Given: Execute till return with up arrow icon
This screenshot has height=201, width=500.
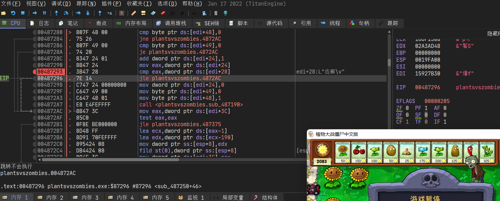Looking at the screenshot, I should 100,13.
